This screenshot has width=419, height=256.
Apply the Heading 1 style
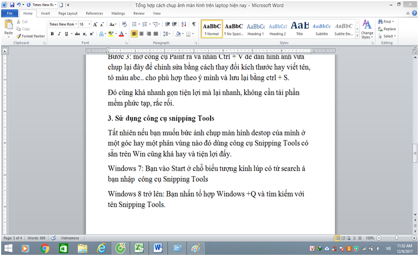[255, 28]
